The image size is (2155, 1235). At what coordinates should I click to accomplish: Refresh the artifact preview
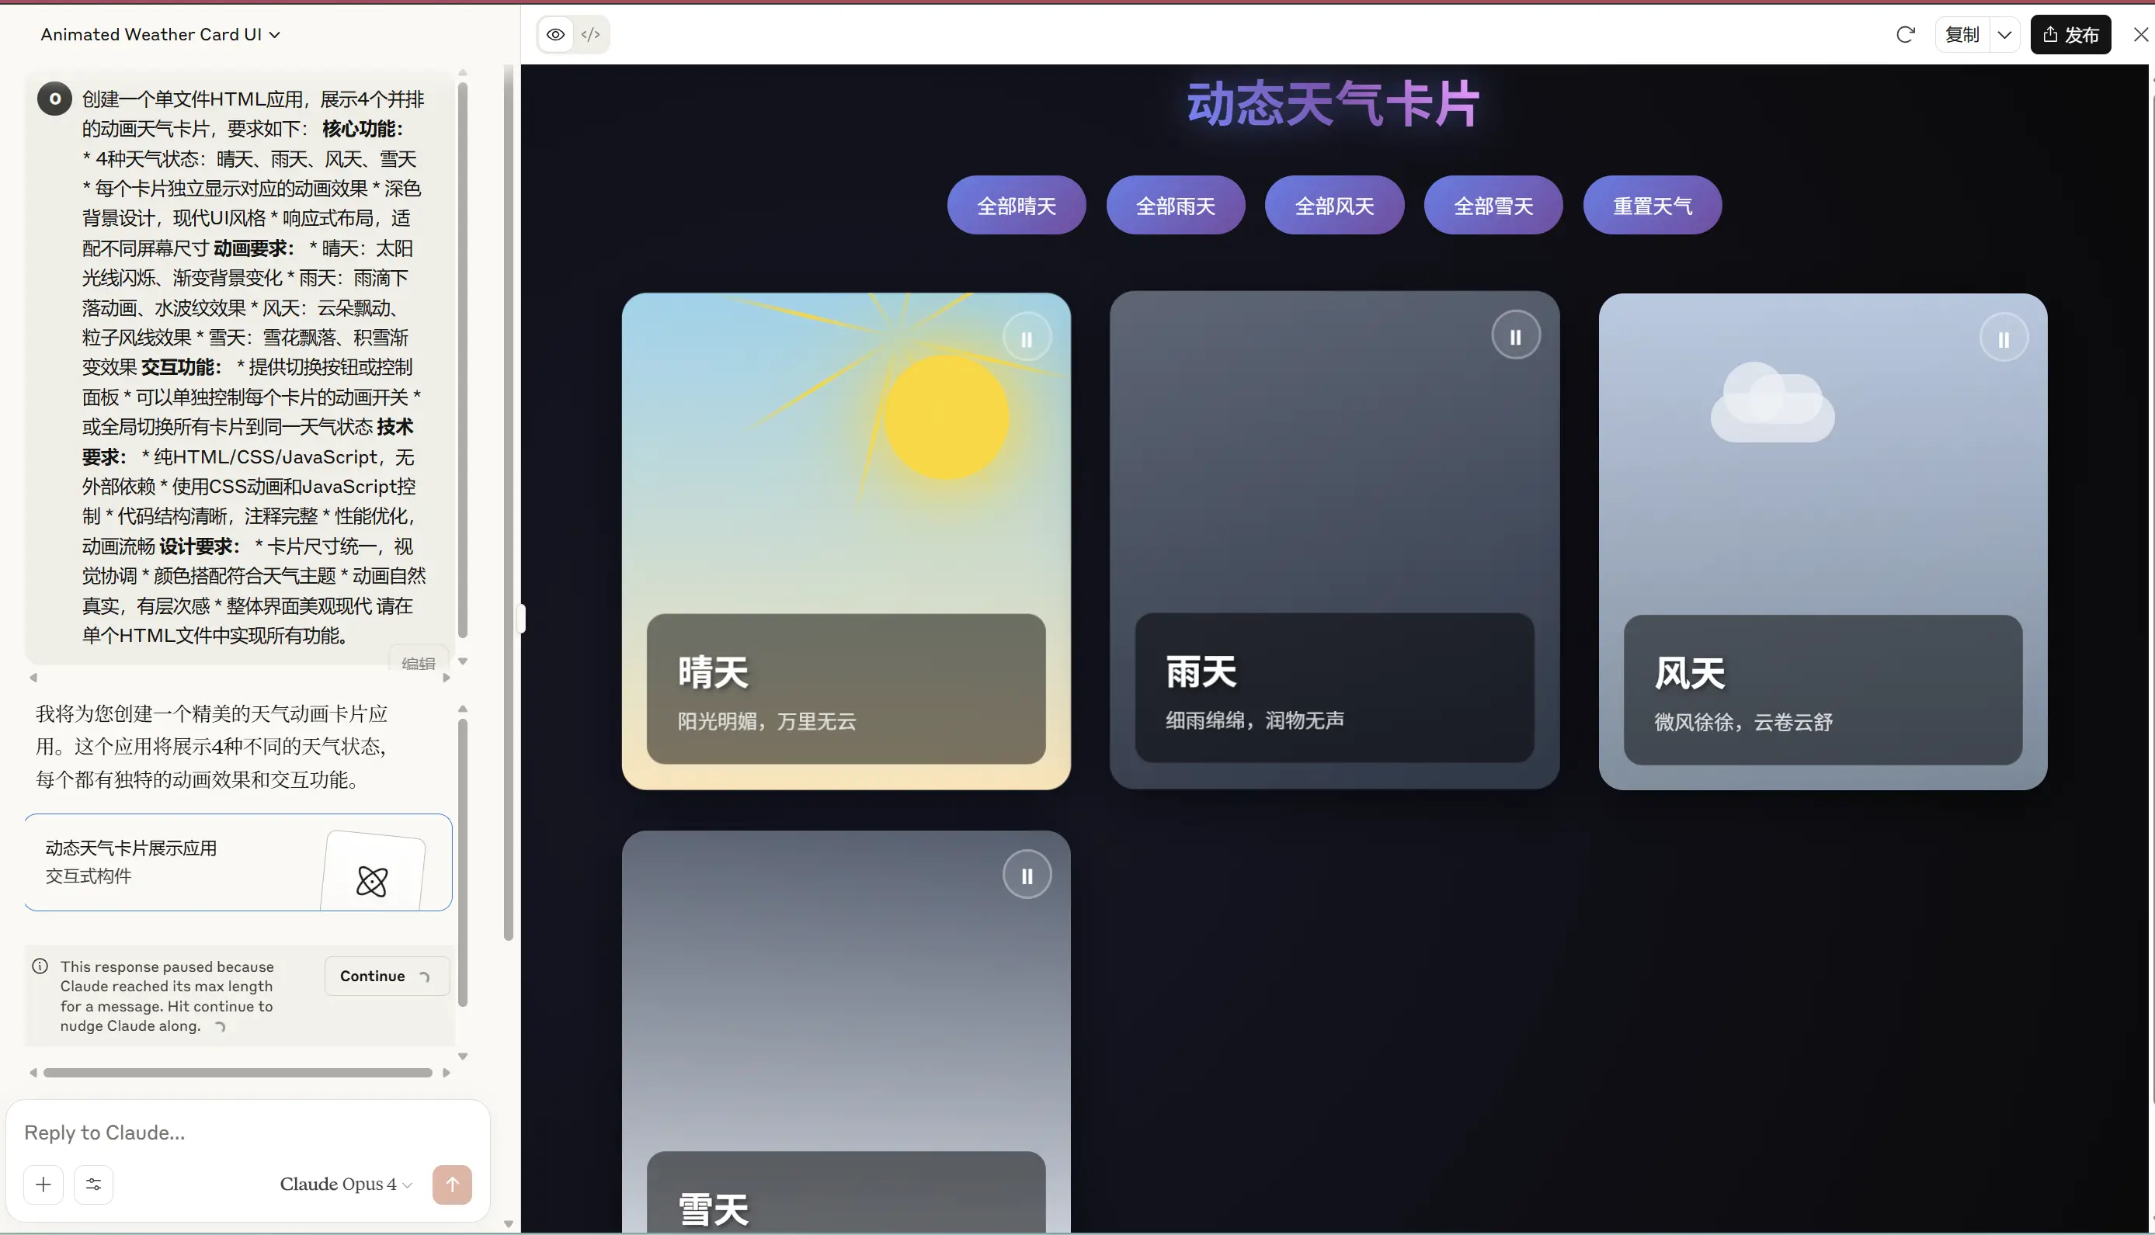pos(1906,35)
